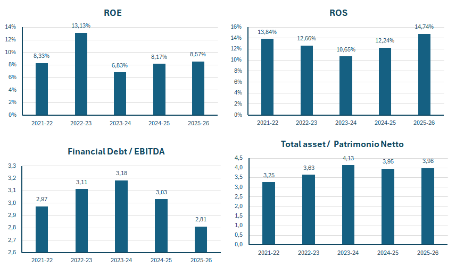Screen dimensions: 456x276
Task: Click the 4,5 axis value in Total asset chart
Action: click(x=238, y=158)
